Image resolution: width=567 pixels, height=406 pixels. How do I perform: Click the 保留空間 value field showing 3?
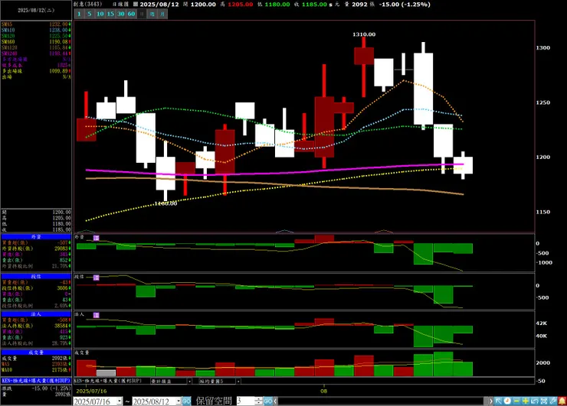tap(246, 401)
